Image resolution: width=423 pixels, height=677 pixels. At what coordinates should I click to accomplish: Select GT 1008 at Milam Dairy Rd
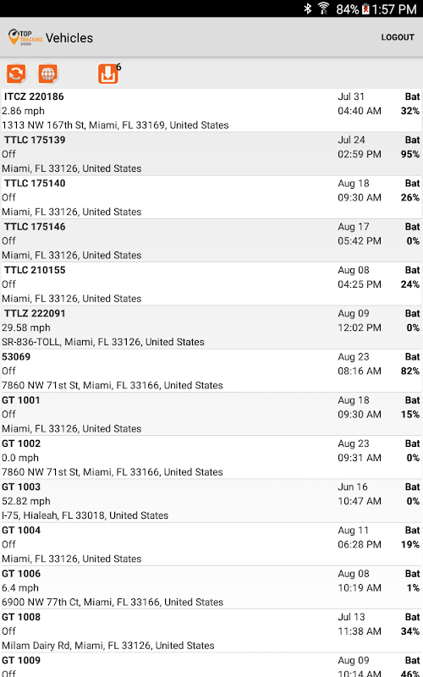click(211, 631)
